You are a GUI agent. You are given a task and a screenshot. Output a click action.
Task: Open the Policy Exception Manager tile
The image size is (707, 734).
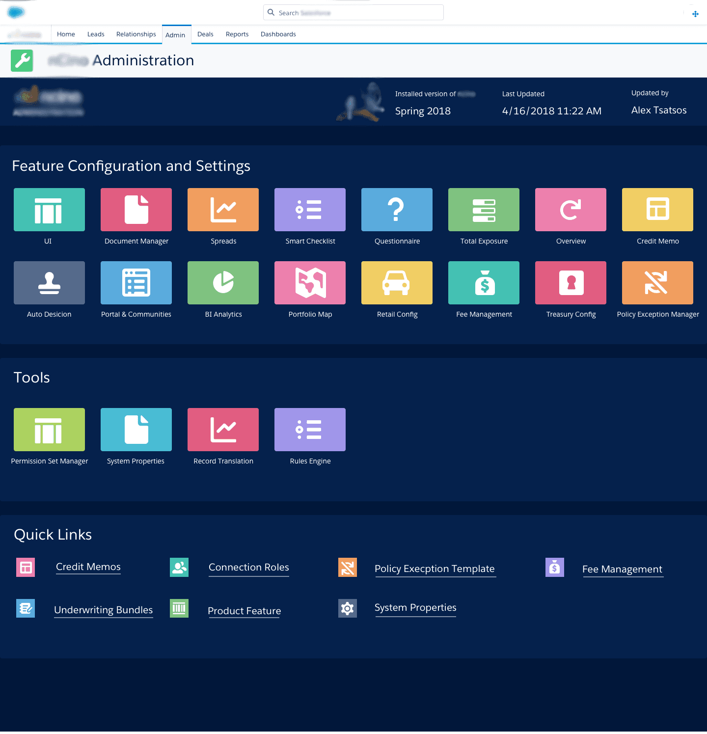point(657,283)
